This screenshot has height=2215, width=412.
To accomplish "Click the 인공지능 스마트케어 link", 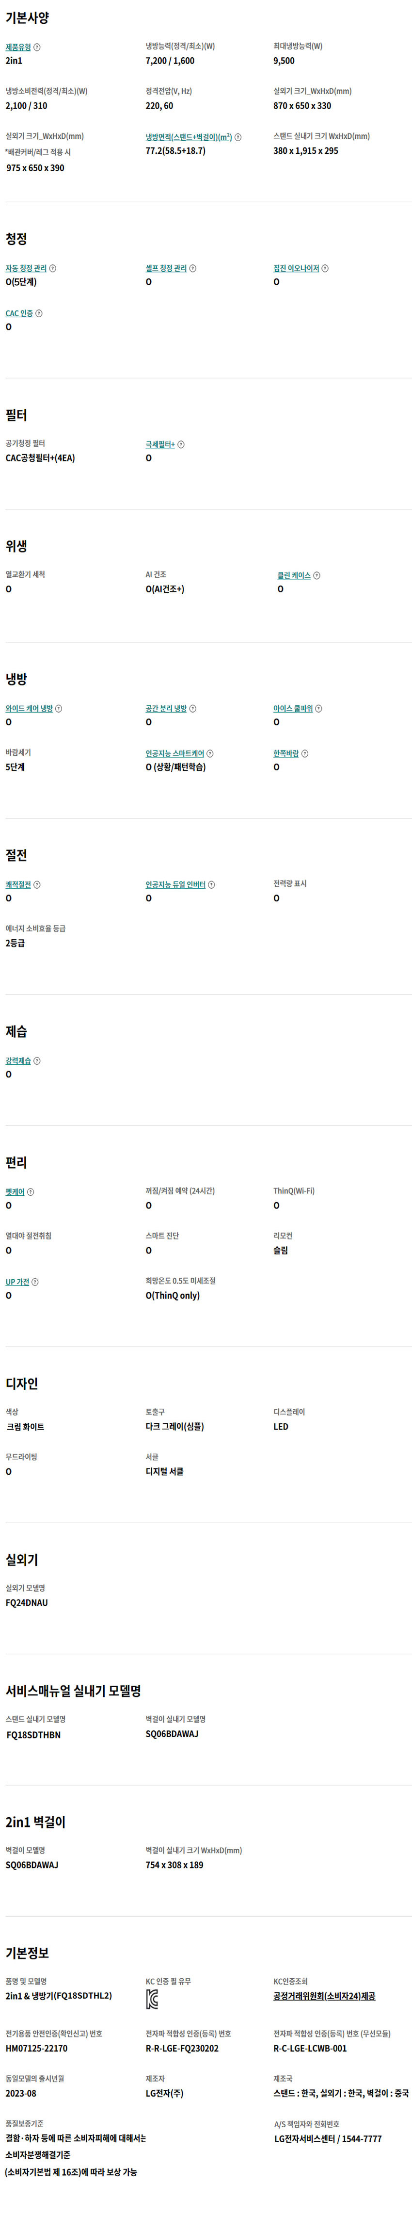I will click(x=174, y=753).
